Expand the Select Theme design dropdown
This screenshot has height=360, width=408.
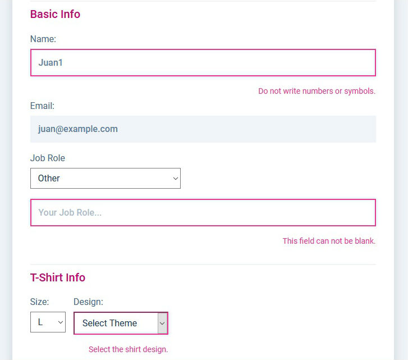point(116,323)
